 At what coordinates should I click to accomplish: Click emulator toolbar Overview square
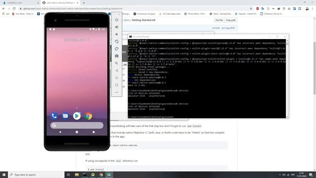(117, 85)
